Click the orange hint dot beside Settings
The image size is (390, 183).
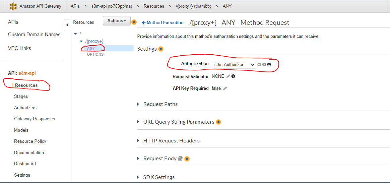tap(161, 49)
